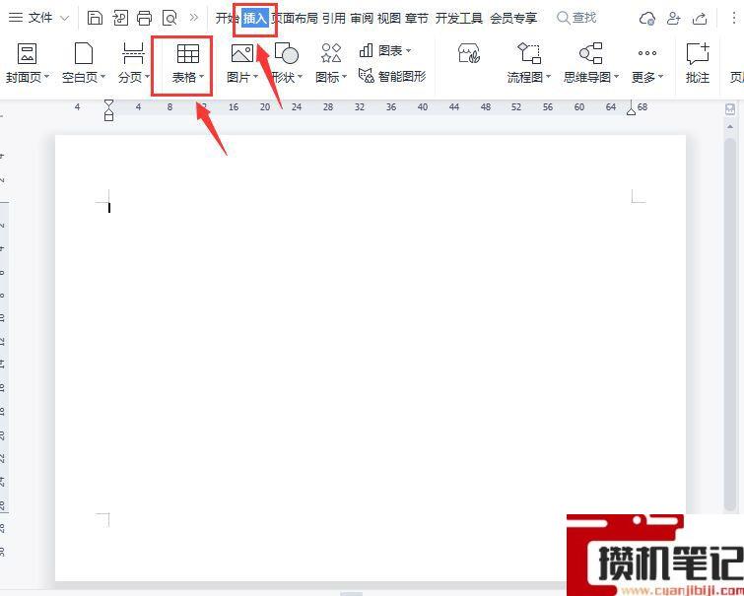Viewport: 744px width, 596px height.
Task: Switch to the 引用 tab
Action: click(x=333, y=18)
